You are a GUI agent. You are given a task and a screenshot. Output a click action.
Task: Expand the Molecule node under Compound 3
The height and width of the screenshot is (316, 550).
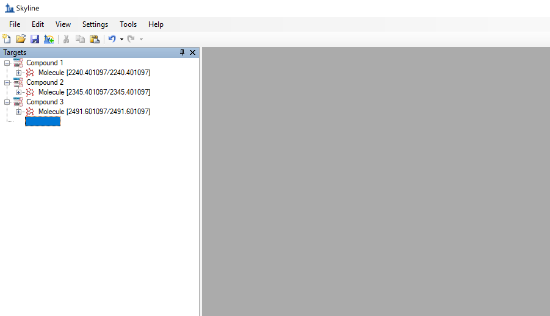click(18, 112)
